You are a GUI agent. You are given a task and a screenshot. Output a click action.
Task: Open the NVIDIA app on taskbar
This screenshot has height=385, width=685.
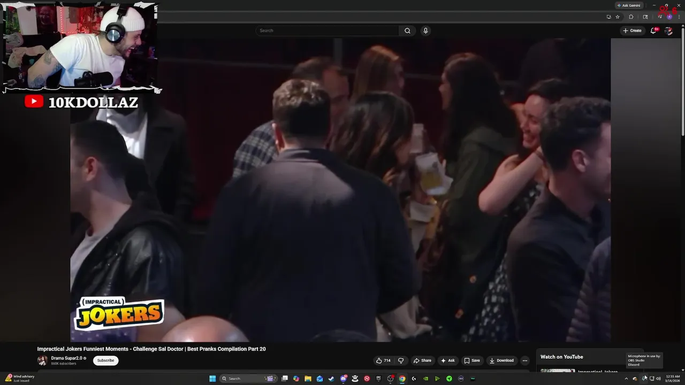425,379
